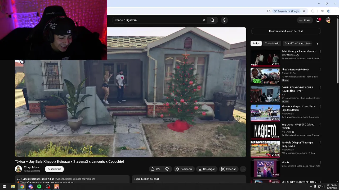Image resolution: width=339 pixels, height=190 pixels.
Task: Open the YouTube account avatar menu
Action: click(x=328, y=20)
